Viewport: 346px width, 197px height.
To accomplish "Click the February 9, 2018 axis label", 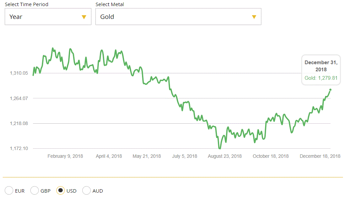I will (65, 156).
